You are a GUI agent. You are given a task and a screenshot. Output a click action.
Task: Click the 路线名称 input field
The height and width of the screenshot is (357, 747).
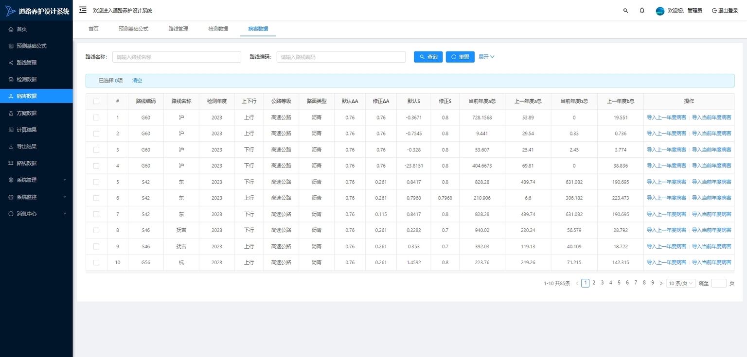point(177,57)
